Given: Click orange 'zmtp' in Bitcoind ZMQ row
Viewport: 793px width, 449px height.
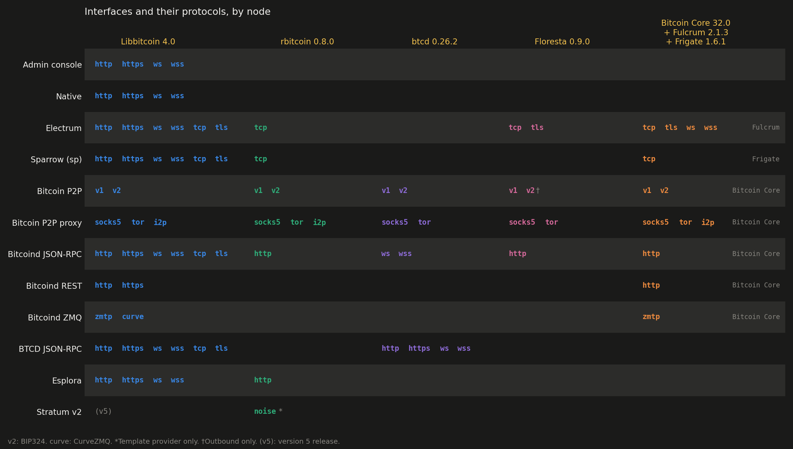Looking at the screenshot, I should click(x=651, y=317).
